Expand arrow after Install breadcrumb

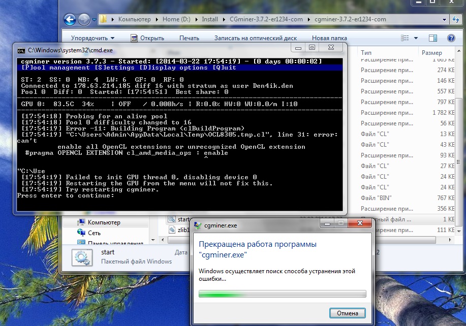tap(224, 20)
